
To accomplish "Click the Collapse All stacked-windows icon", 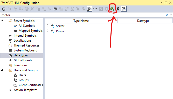I will (x=55, y=9).
